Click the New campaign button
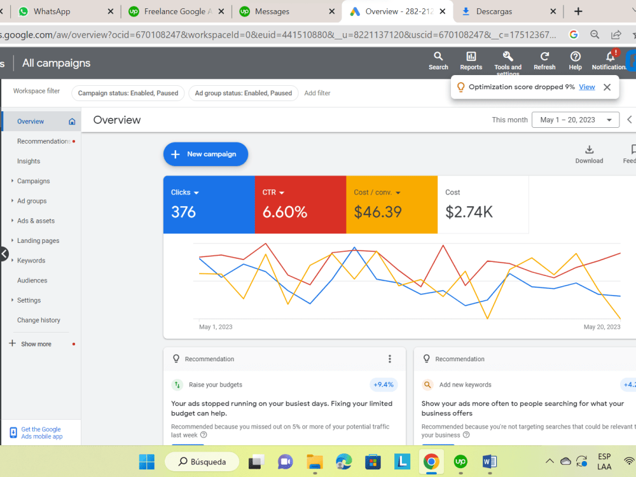This screenshot has height=477, width=636. (205, 154)
